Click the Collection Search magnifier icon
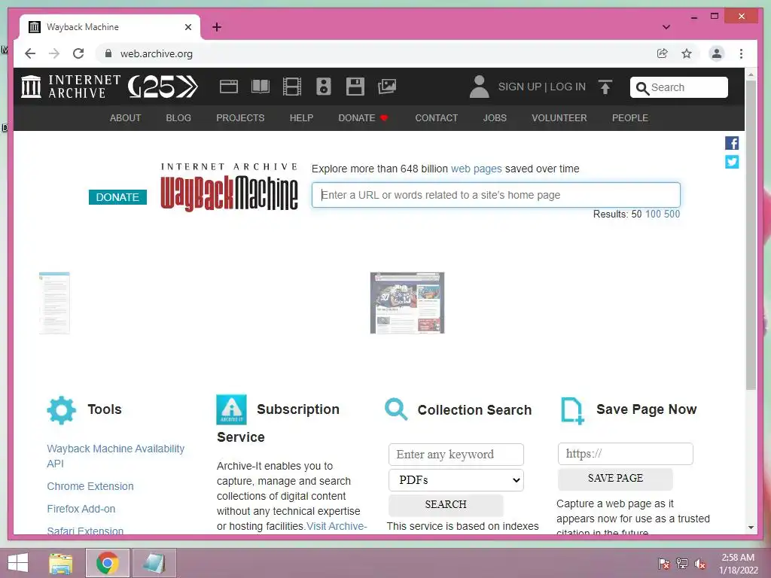 (x=396, y=409)
